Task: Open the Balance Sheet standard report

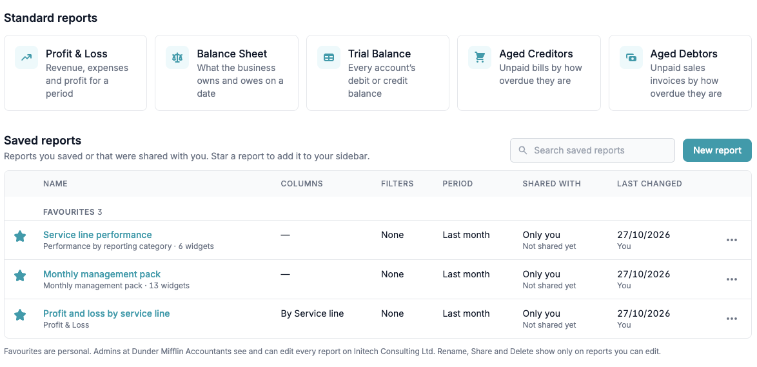Action: tap(226, 73)
